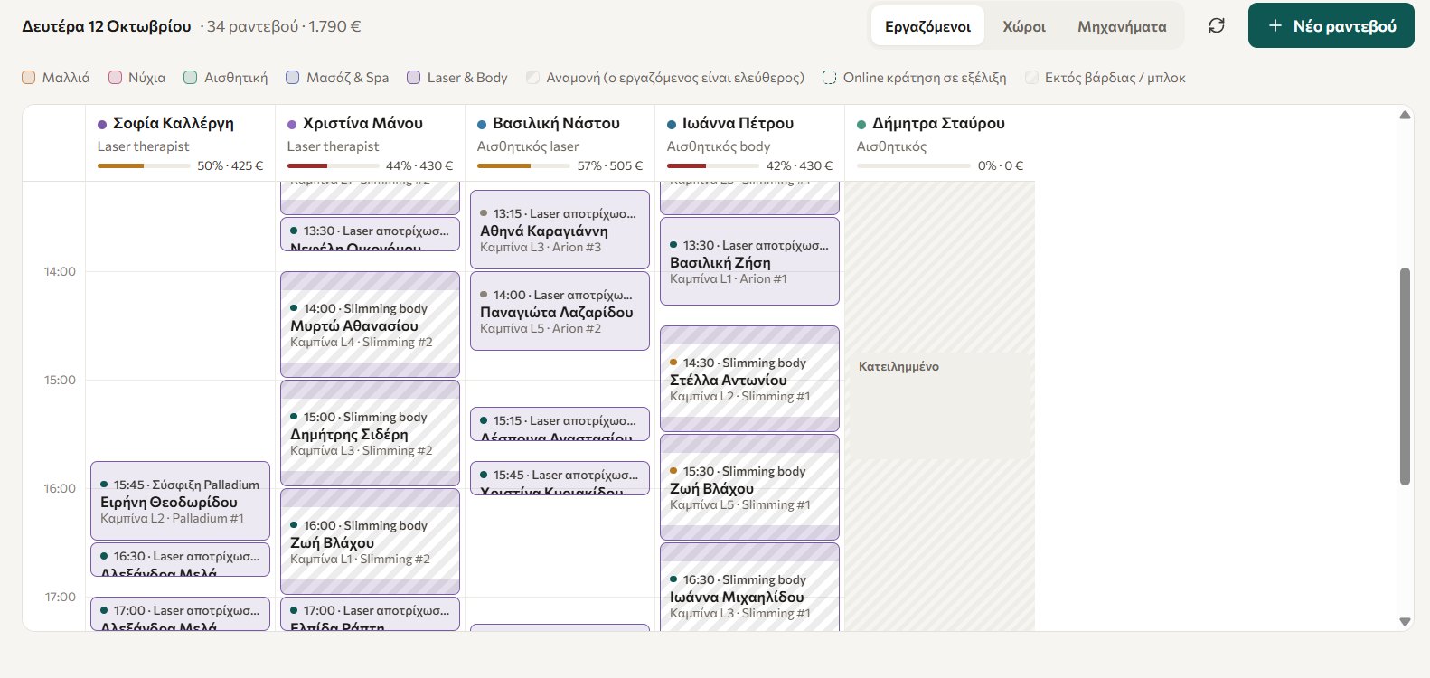Click the scroll-down arrow of the calendar
Viewport: 1430px width, 678px height.
1405,622
